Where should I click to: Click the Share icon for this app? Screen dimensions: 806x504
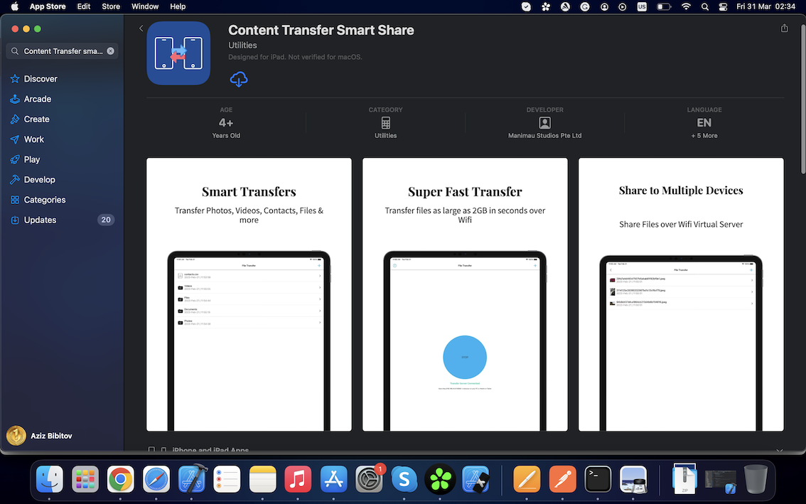784,28
